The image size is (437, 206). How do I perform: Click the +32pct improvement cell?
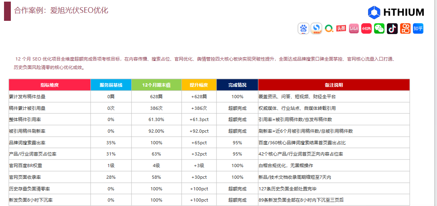[x=199, y=154]
